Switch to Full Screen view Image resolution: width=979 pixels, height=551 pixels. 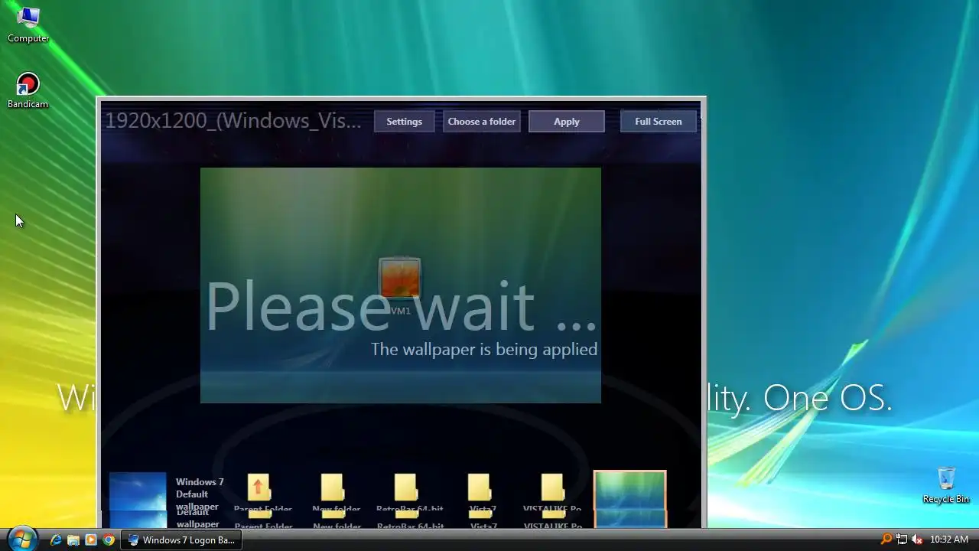659,122
